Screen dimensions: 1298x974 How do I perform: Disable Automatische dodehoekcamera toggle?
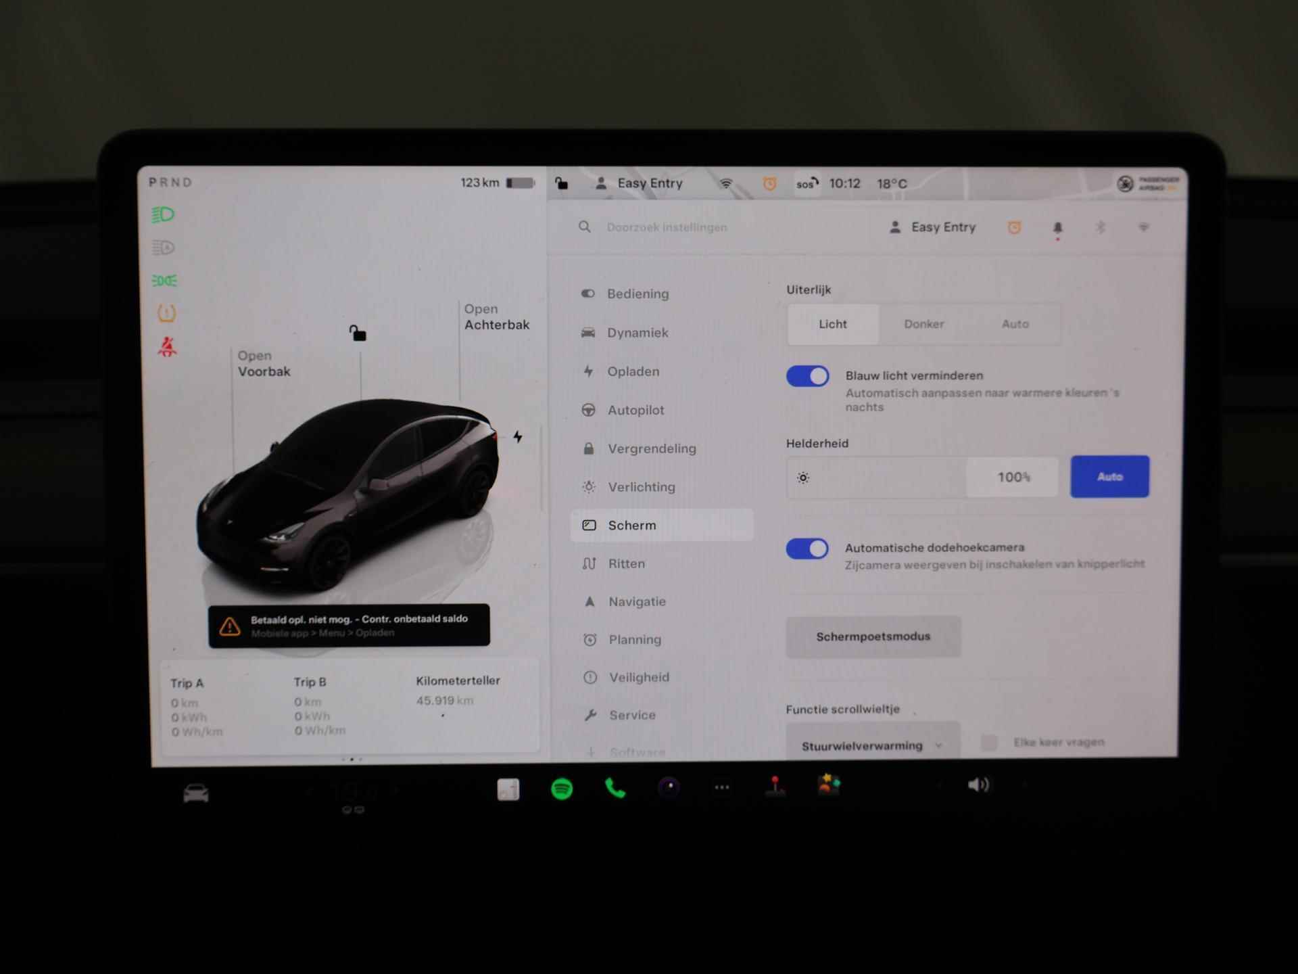[x=807, y=547]
